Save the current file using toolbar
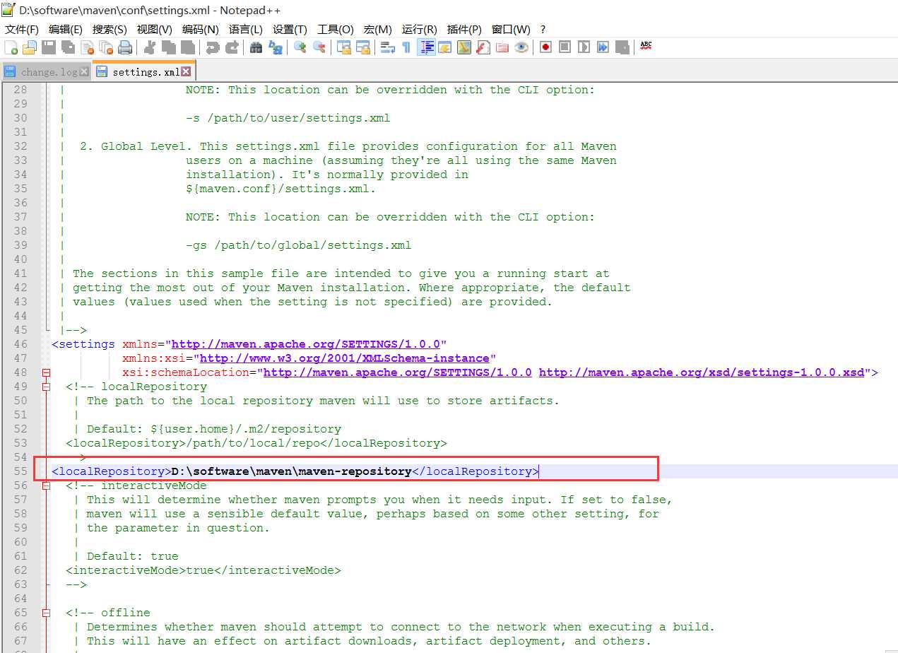Image resolution: width=898 pixels, height=653 pixels. click(x=49, y=47)
